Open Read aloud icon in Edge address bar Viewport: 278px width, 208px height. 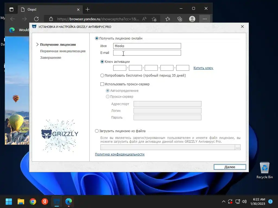(x=144, y=19)
